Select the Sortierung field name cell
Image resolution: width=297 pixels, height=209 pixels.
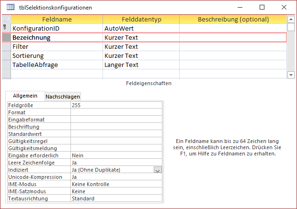(x=57, y=55)
